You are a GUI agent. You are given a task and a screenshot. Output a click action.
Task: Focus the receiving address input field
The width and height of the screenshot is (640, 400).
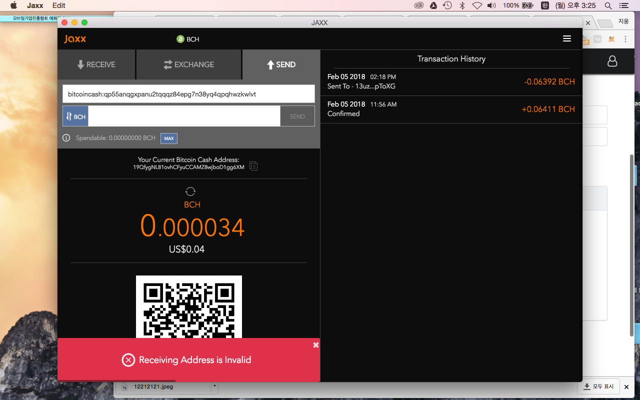click(x=188, y=94)
